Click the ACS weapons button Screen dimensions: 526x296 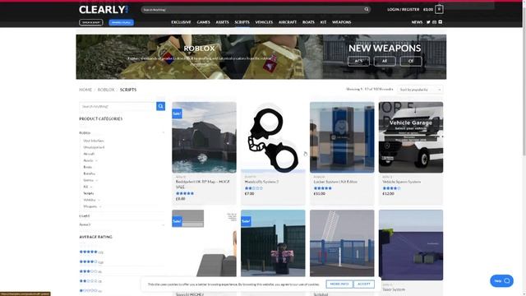pyautogui.click(x=358, y=61)
